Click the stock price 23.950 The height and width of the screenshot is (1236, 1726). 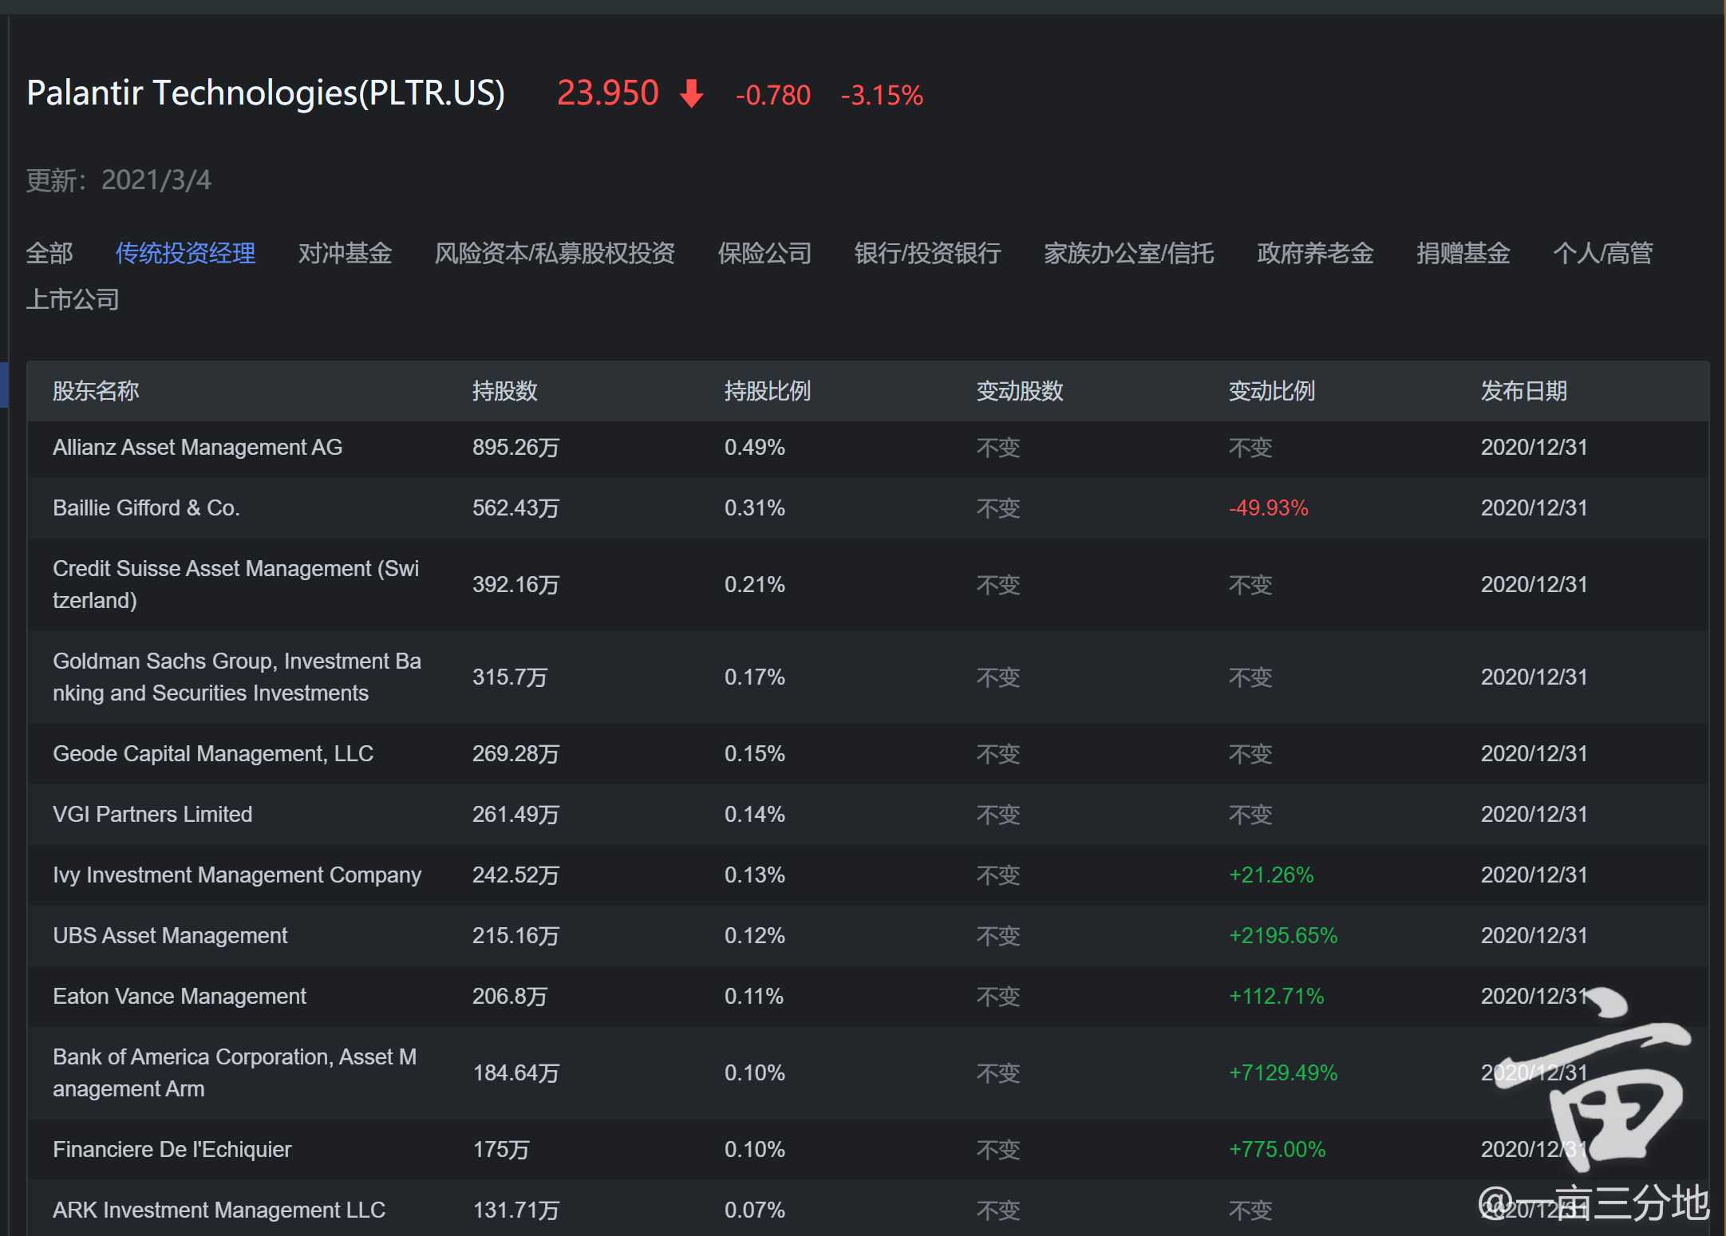(x=608, y=93)
